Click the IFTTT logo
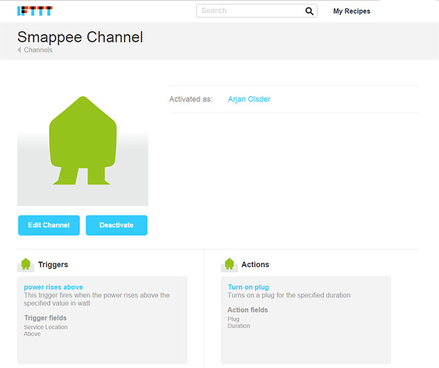 click(x=35, y=11)
